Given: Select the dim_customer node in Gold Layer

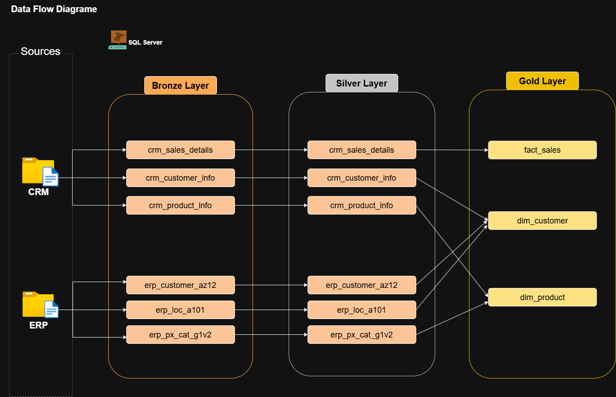Looking at the screenshot, I should (542, 220).
